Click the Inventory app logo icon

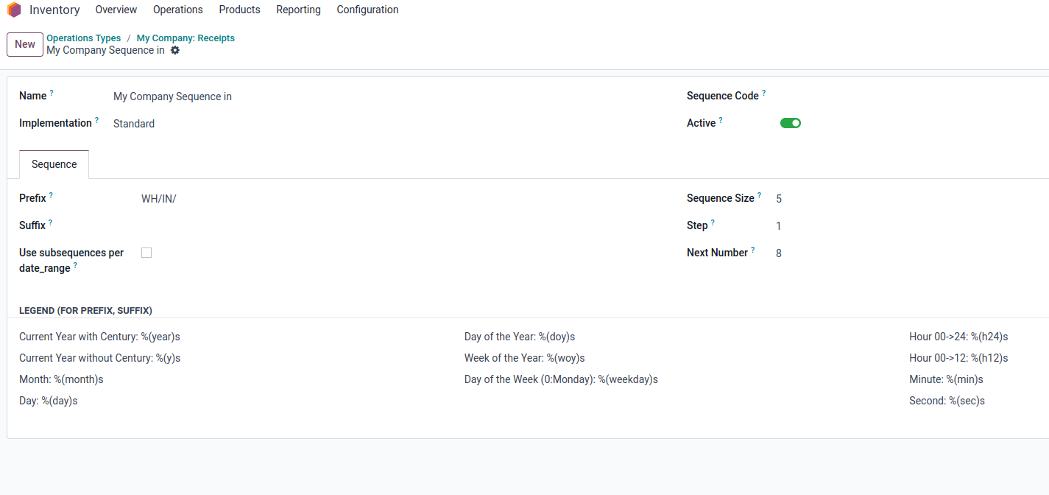tap(14, 10)
